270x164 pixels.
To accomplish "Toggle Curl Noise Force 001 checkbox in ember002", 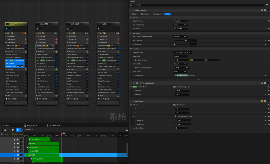I will pos(56,90).
